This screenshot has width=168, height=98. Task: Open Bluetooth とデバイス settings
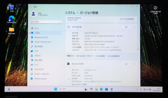coord(46,37)
